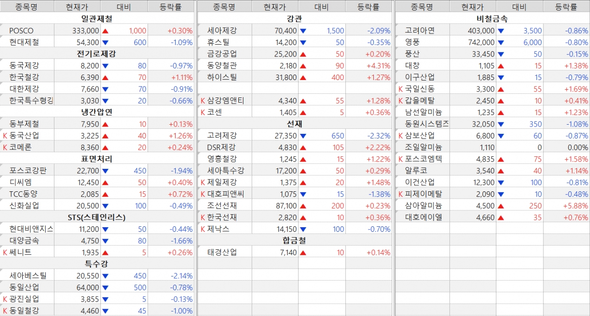Click the 현재가 header above POSCO's price
590x316 pixels.
77,7
